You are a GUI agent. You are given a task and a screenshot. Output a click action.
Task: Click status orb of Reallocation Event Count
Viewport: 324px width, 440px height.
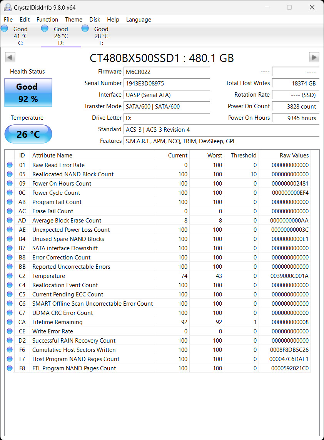click(10, 285)
